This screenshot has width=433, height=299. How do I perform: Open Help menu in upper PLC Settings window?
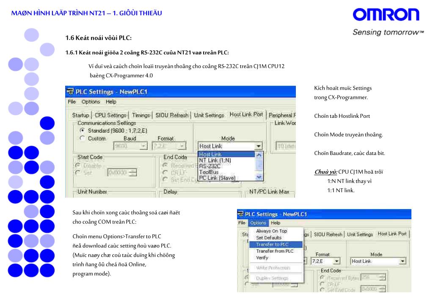(x=111, y=102)
